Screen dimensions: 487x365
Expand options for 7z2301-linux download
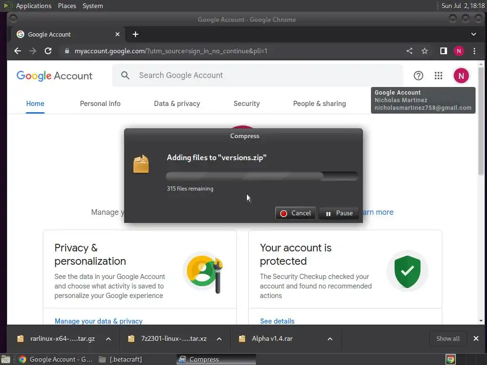pyautogui.click(x=219, y=339)
